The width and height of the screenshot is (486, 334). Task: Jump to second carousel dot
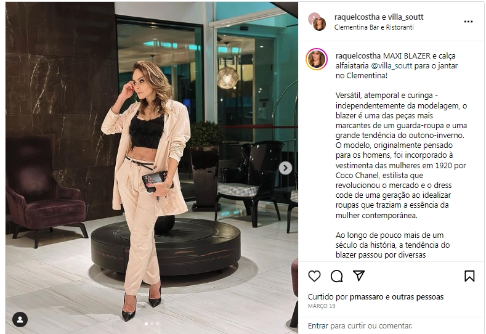click(x=152, y=324)
